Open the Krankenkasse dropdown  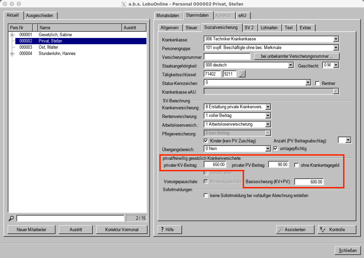tap(336, 39)
